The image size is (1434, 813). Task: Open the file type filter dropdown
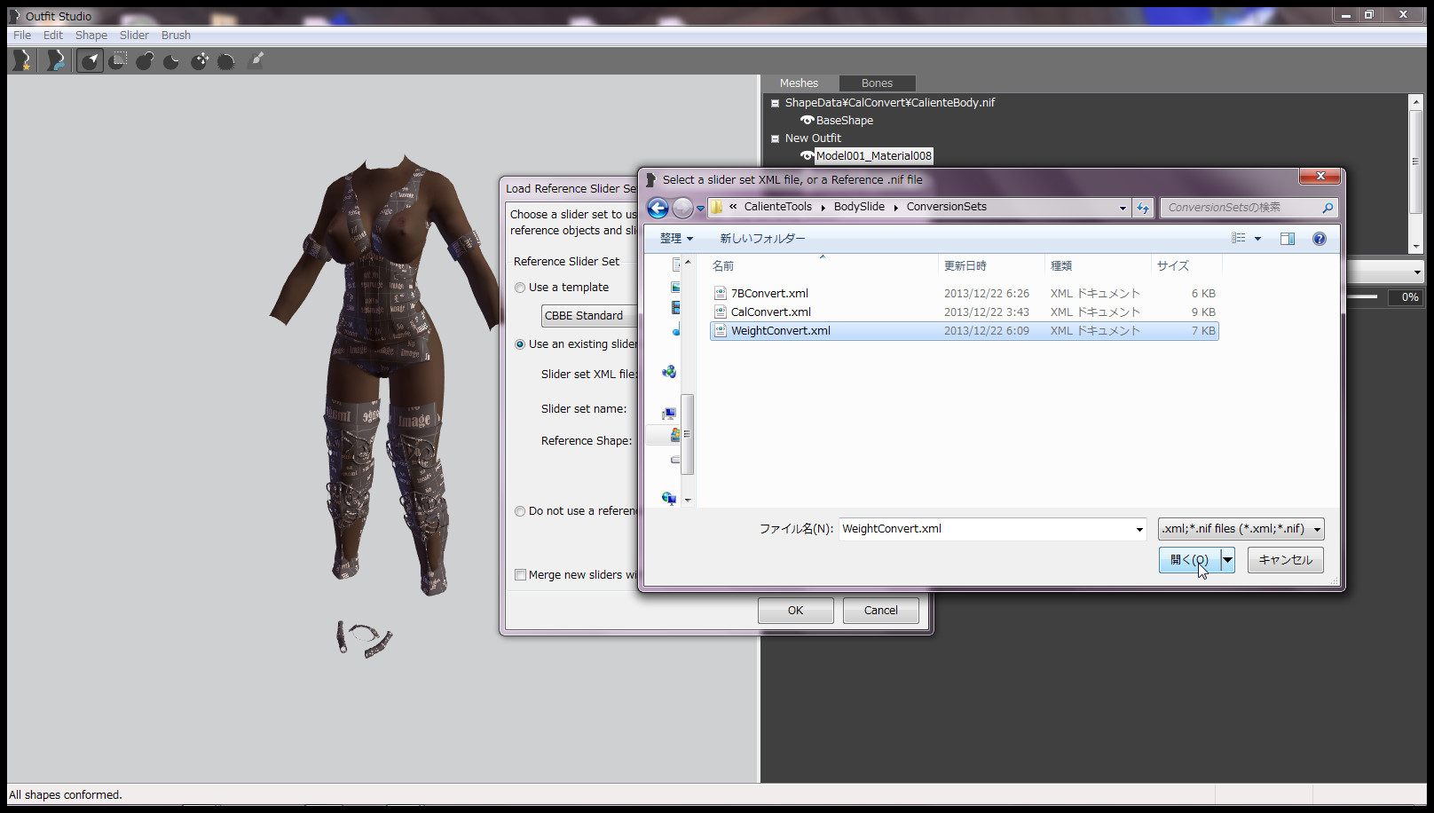click(x=1317, y=529)
